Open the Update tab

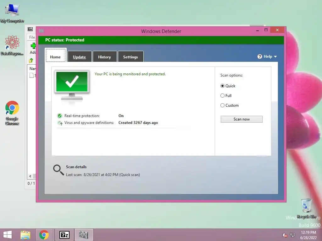click(x=80, y=56)
